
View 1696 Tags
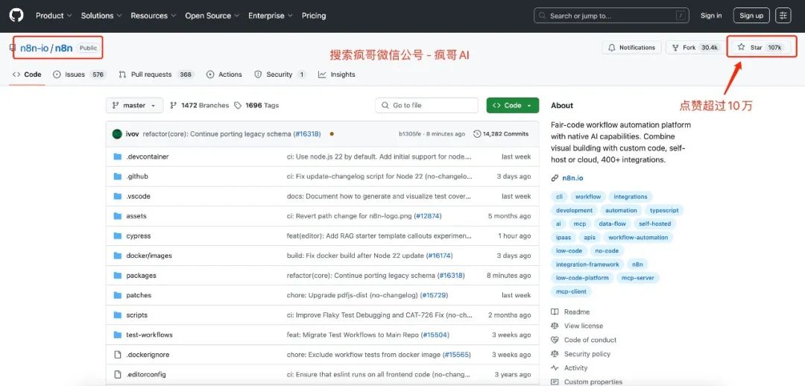256,105
